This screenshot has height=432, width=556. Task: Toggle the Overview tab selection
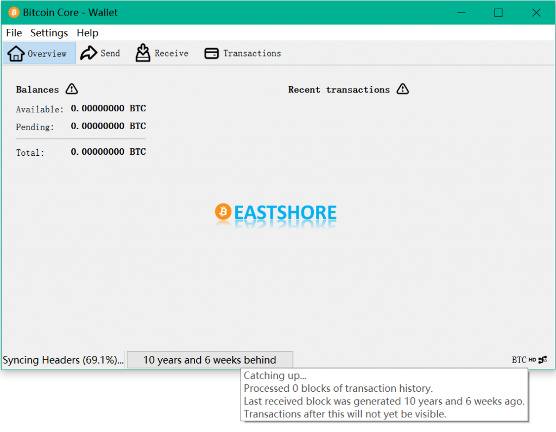coord(39,53)
